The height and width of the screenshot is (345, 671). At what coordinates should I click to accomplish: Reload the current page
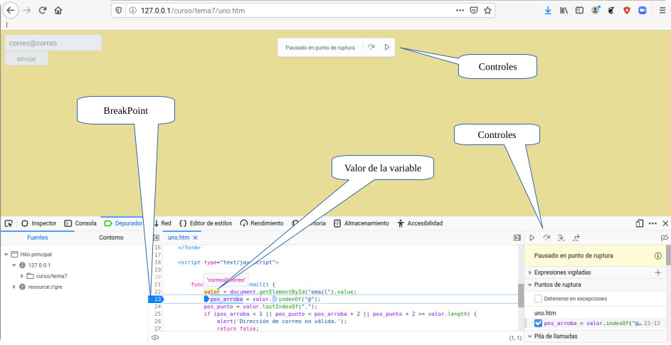(x=43, y=10)
